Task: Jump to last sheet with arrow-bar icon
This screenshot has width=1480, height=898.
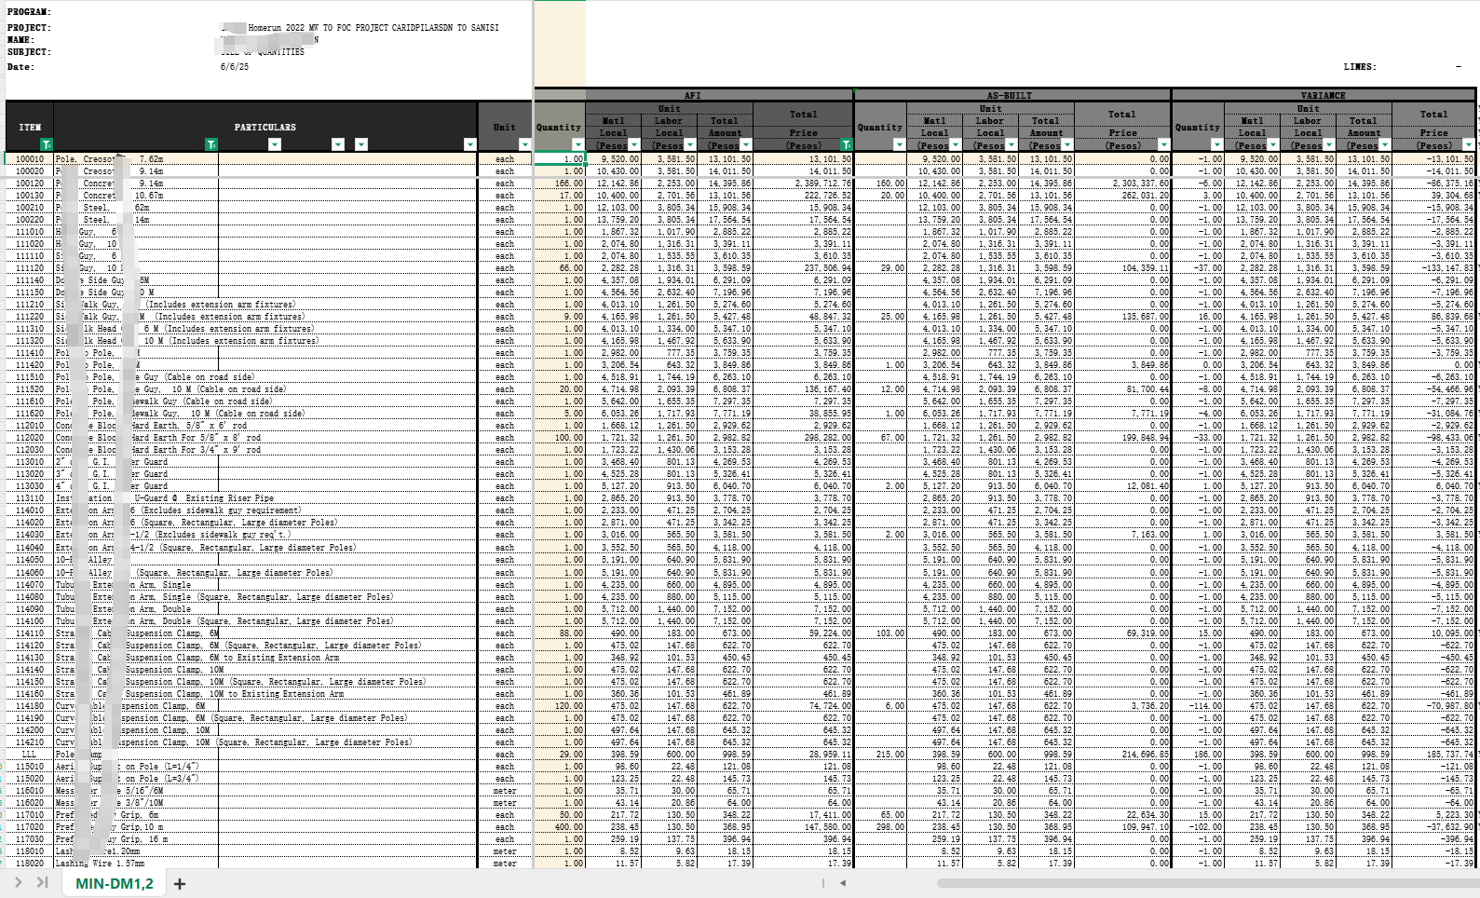Action: coord(42,882)
